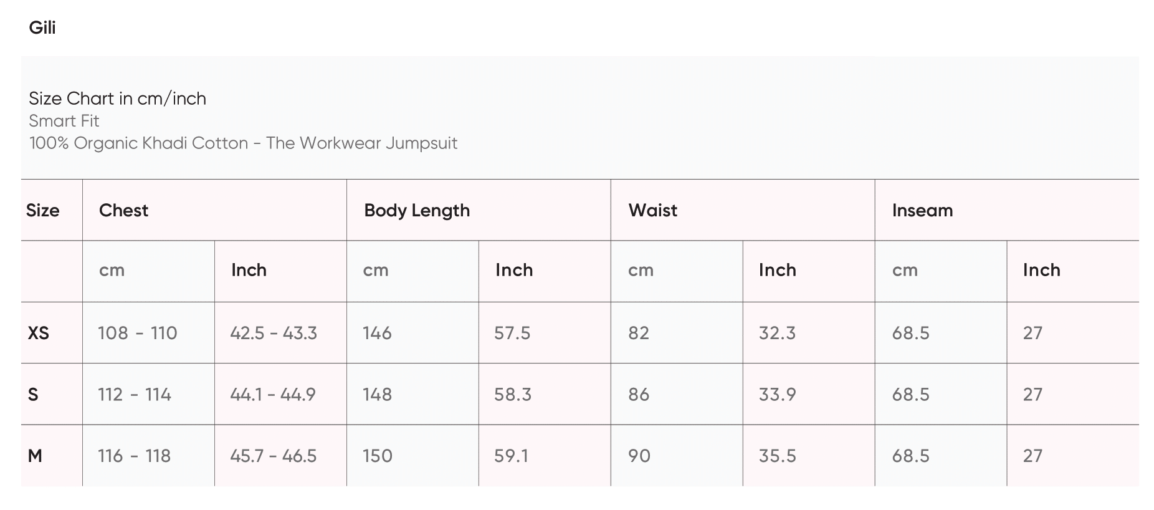Click the S waist cm value 86
Image resolution: width=1154 pixels, height=510 pixels.
click(x=639, y=395)
